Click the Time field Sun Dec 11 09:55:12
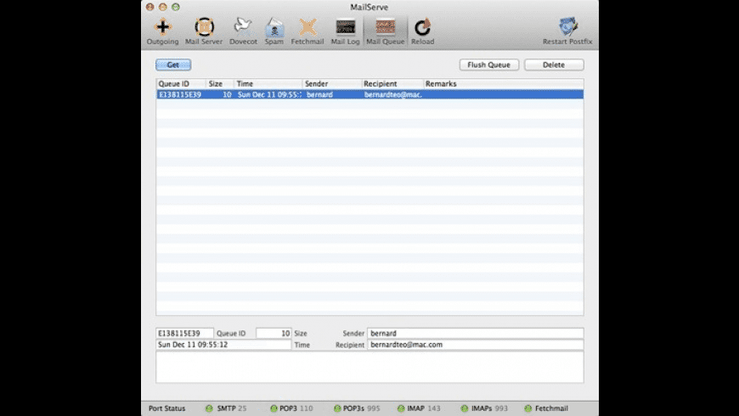739x416 pixels. [x=223, y=345]
